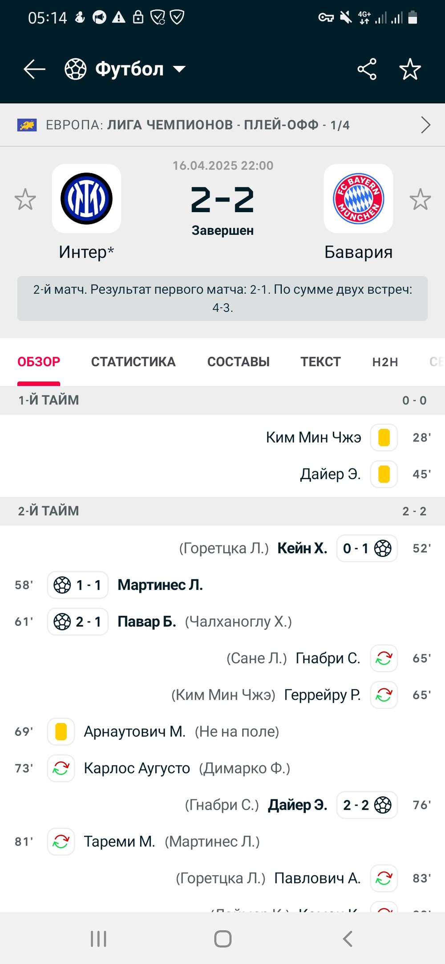Screen dimensions: 445x964
Task: Tap the back arrow in header
Action: coord(34,69)
